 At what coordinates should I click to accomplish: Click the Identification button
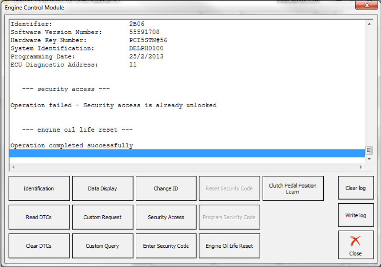tap(39, 188)
